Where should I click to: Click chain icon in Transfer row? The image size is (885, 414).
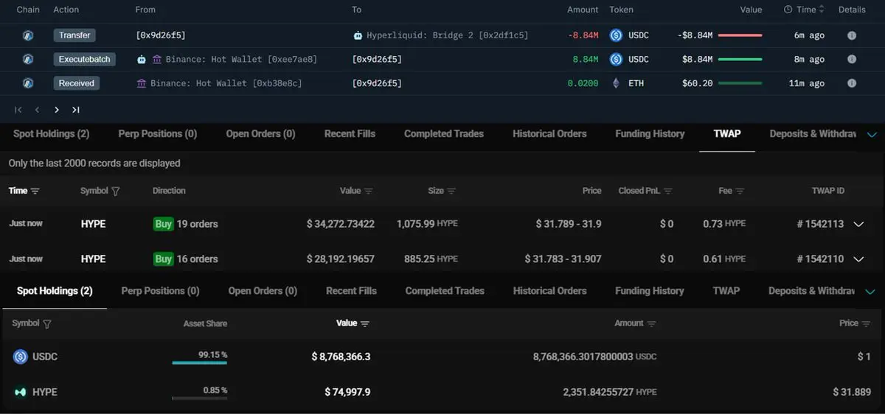point(28,35)
